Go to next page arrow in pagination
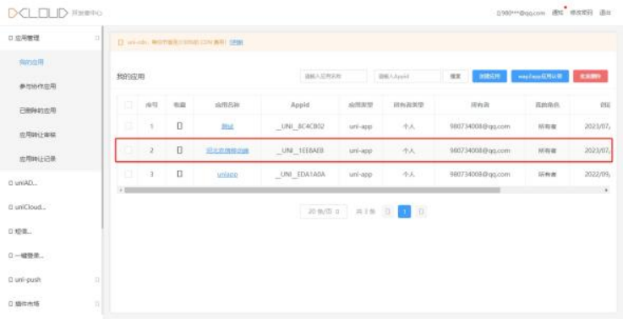623x319 pixels. pyautogui.click(x=421, y=212)
